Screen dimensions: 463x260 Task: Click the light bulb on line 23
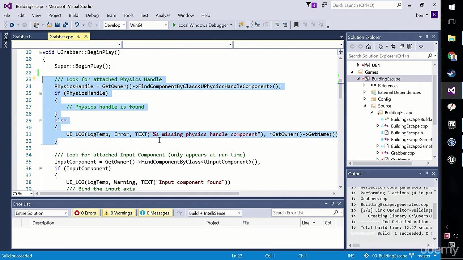[34, 79]
